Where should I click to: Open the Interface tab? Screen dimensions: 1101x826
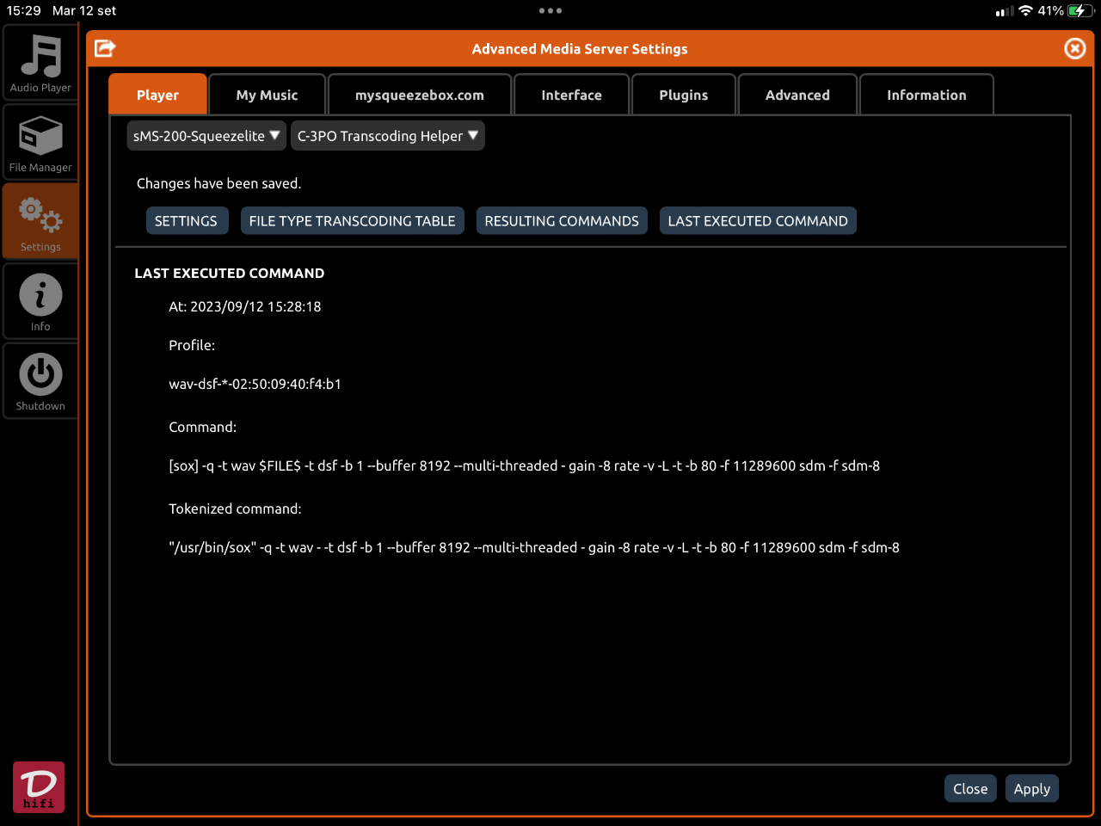click(572, 95)
